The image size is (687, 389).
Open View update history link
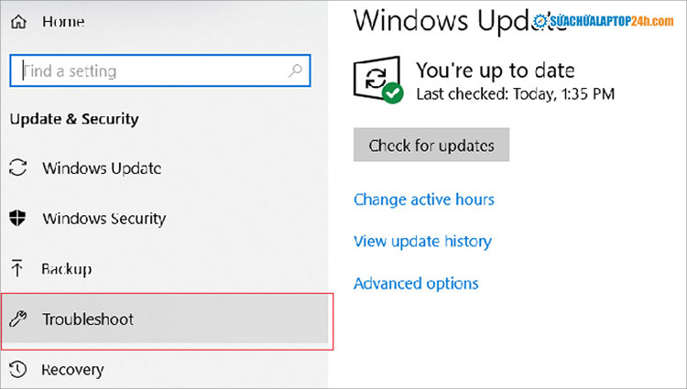point(422,242)
